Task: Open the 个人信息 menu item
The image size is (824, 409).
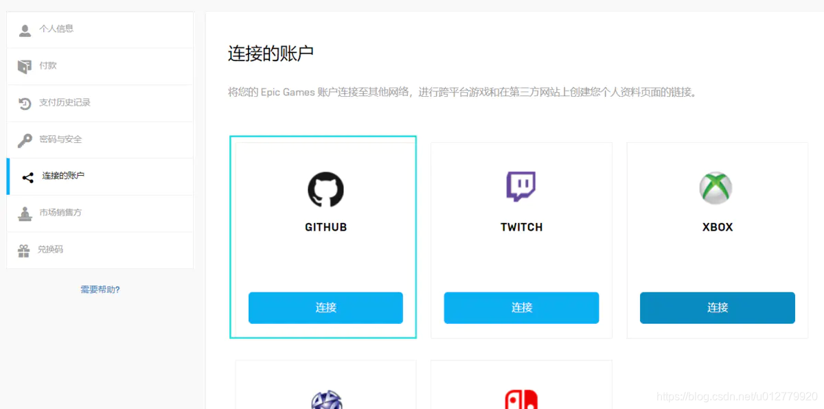Action: tap(100, 30)
